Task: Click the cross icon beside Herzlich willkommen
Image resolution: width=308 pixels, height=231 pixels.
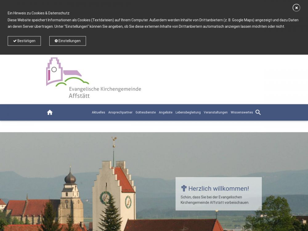Action: (x=184, y=188)
